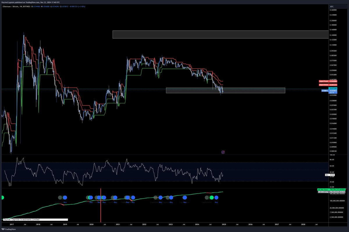Click a gray Capriole signal dot near 2019
349x232 pixels.
point(60,198)
